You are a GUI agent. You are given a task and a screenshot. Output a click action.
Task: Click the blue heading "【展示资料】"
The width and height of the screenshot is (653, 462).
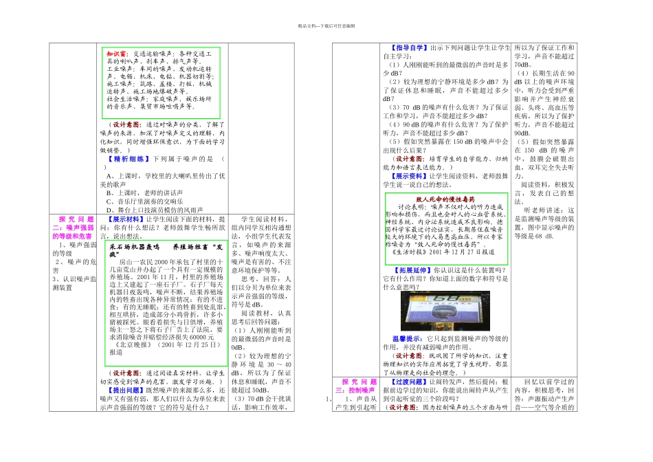pos(408,176)
